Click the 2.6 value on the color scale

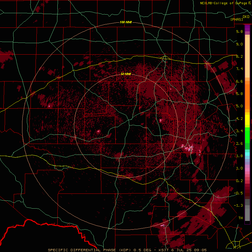(x=239, y=143)
